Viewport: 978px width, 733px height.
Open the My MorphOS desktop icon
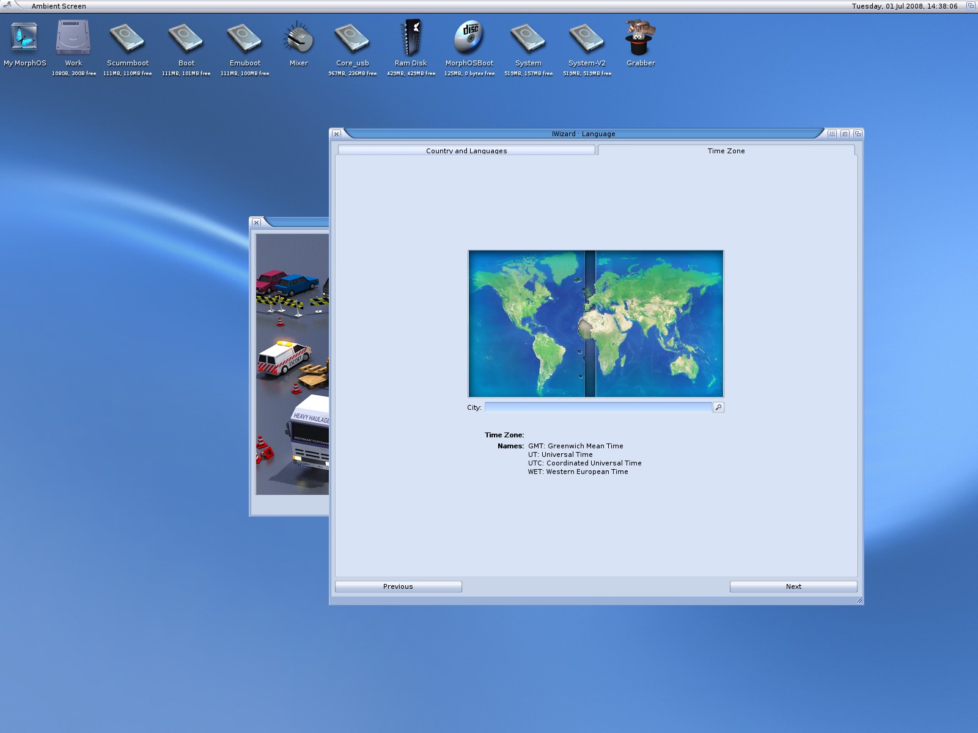[x=24, y=38]
